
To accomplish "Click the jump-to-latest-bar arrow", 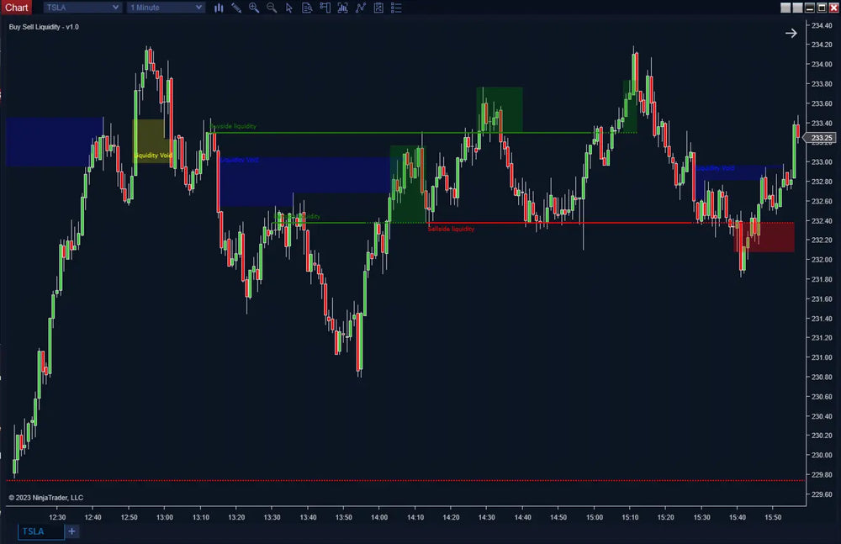I will tap(791, 33).
